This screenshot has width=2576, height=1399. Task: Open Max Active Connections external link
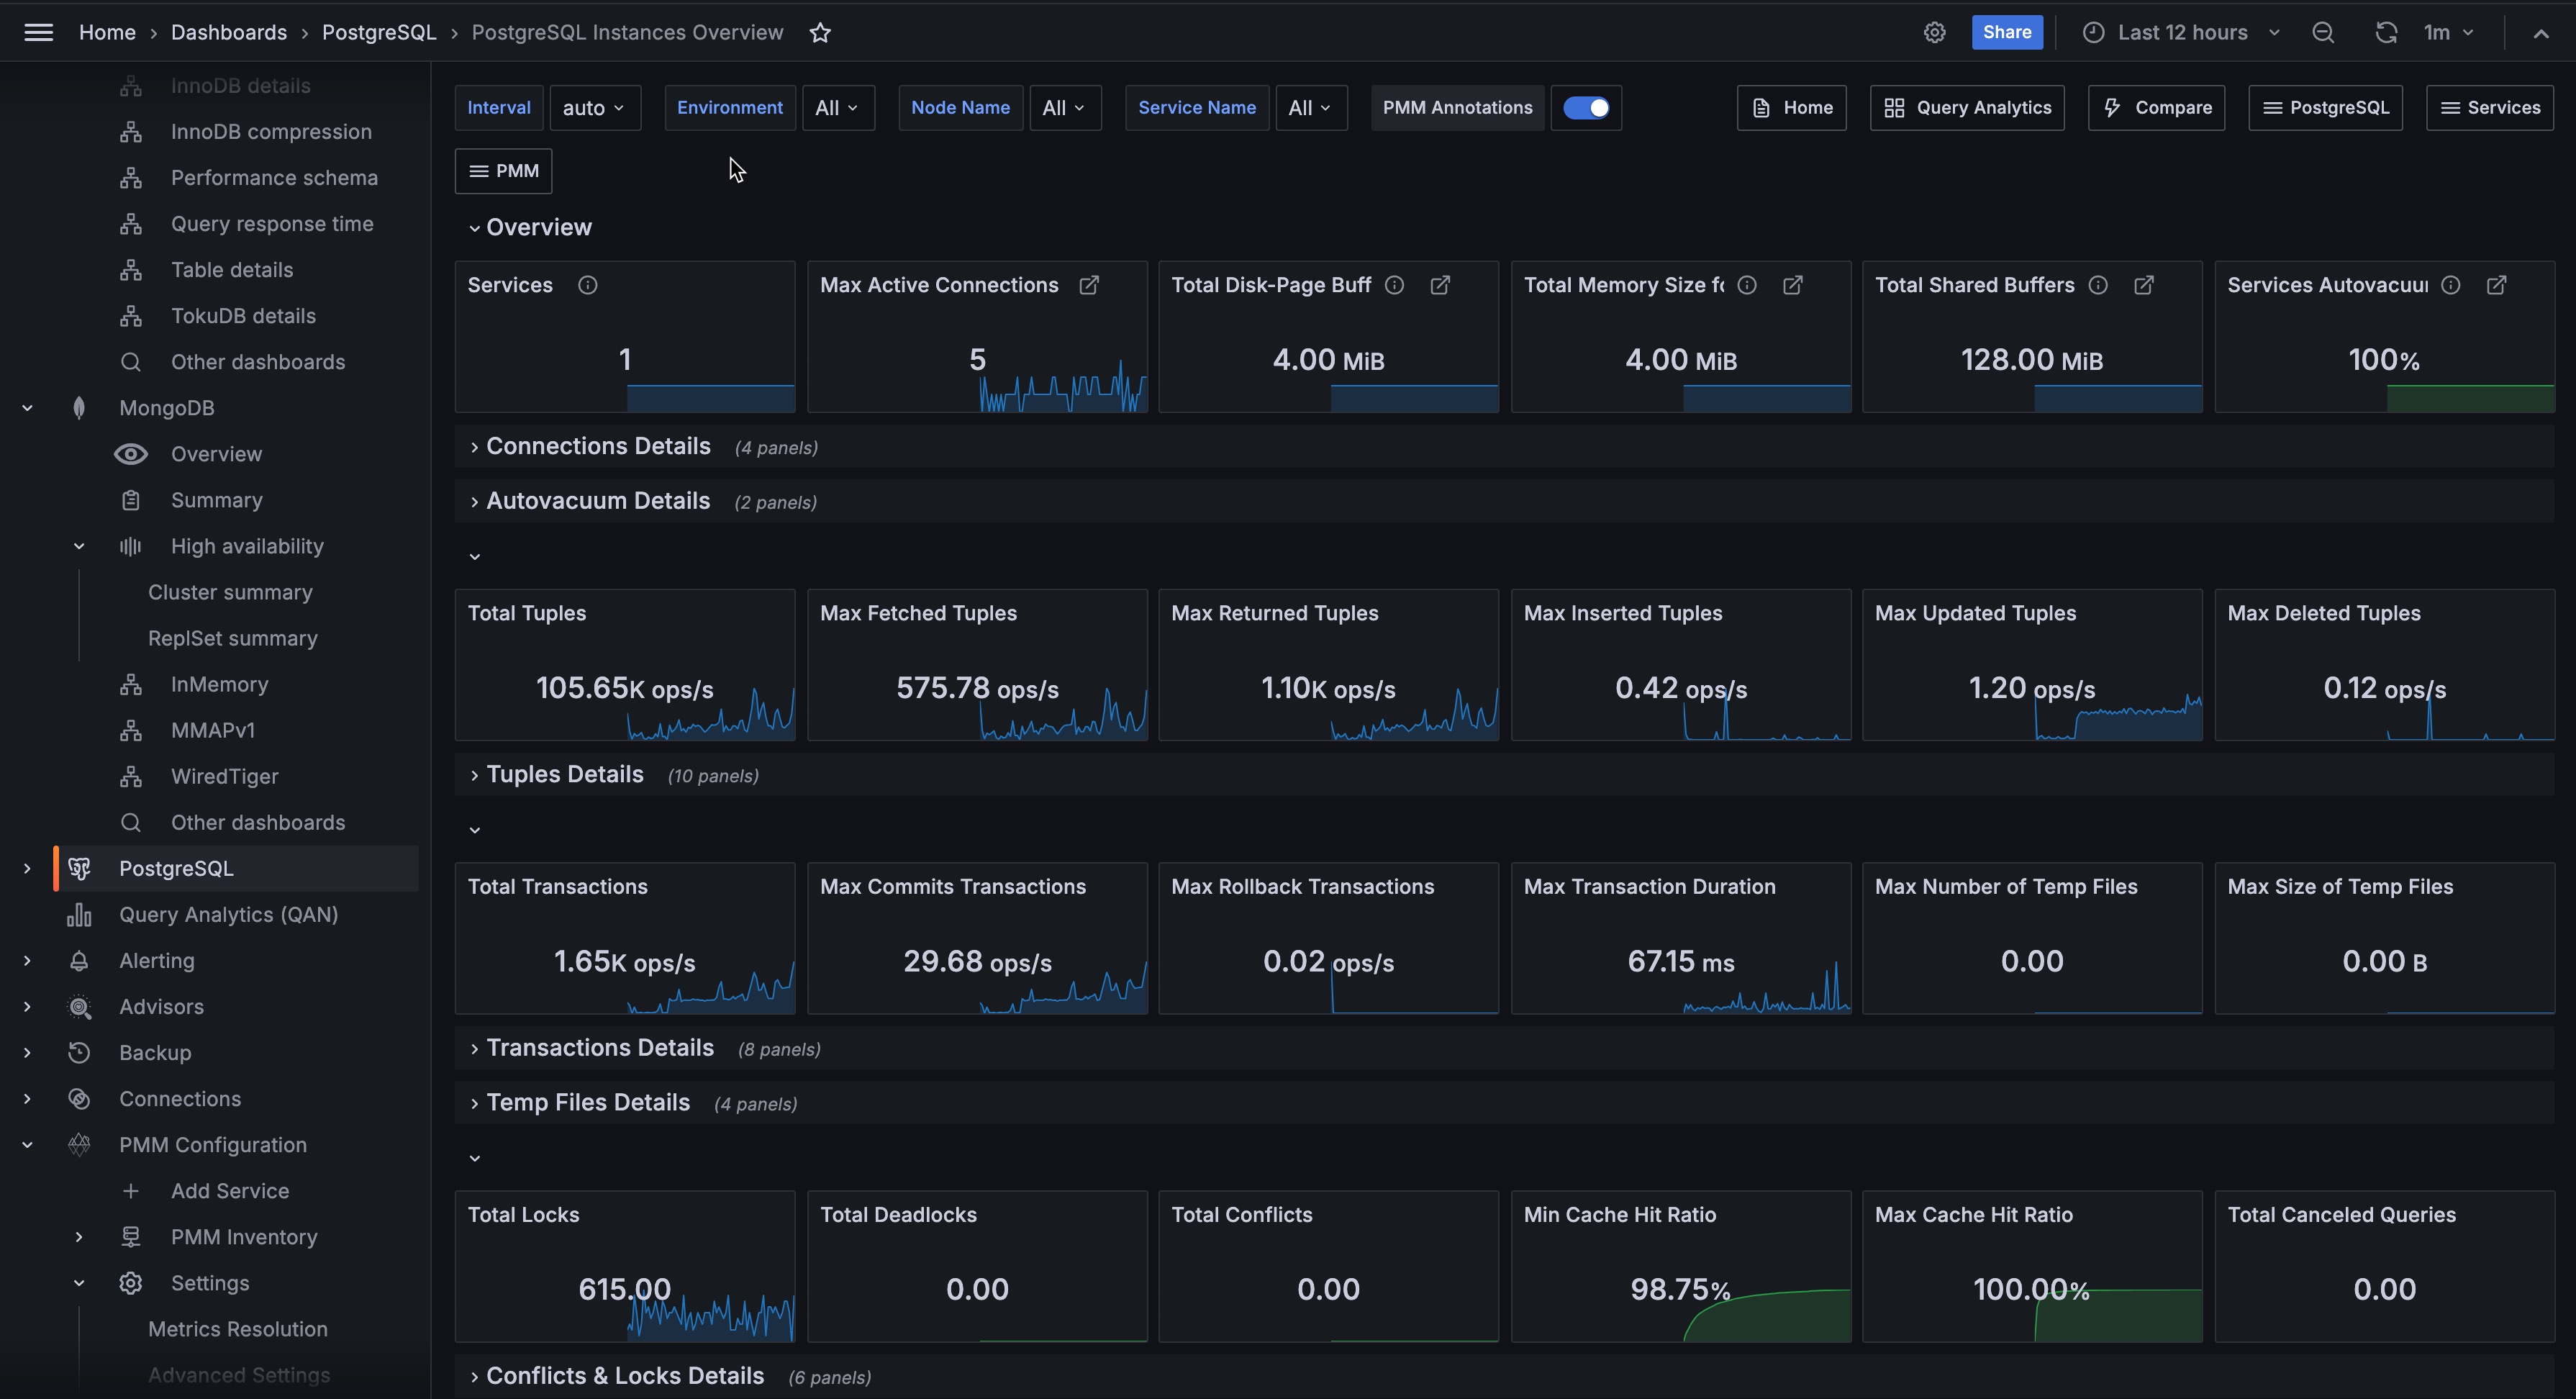[1089, 285]
